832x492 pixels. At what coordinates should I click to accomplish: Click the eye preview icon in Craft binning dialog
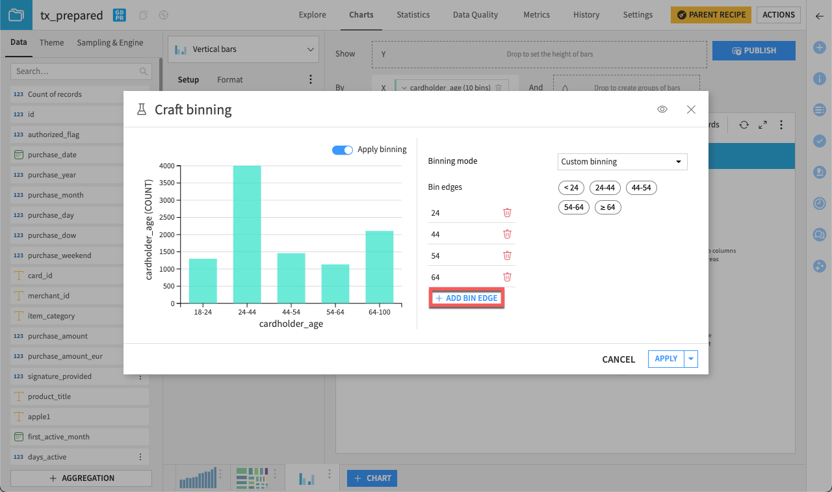(x=662, y=110)
